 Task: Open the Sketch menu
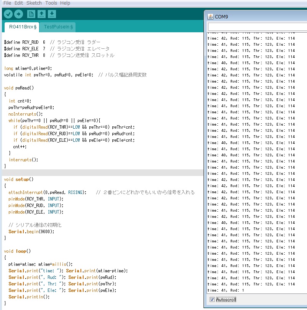(x=34, y=3)
